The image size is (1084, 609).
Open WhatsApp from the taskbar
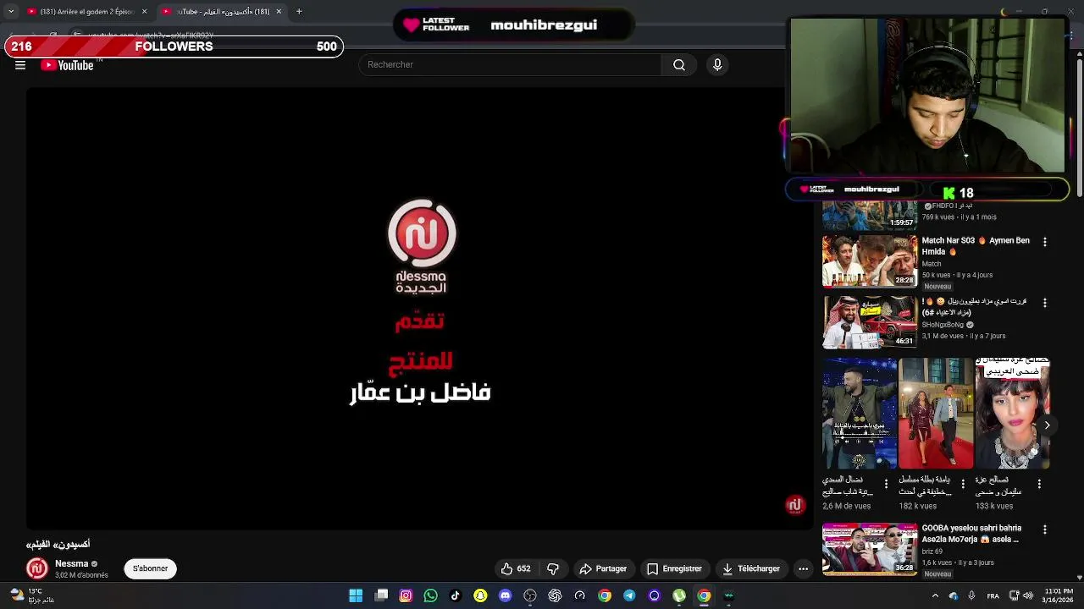coord(430,595)
